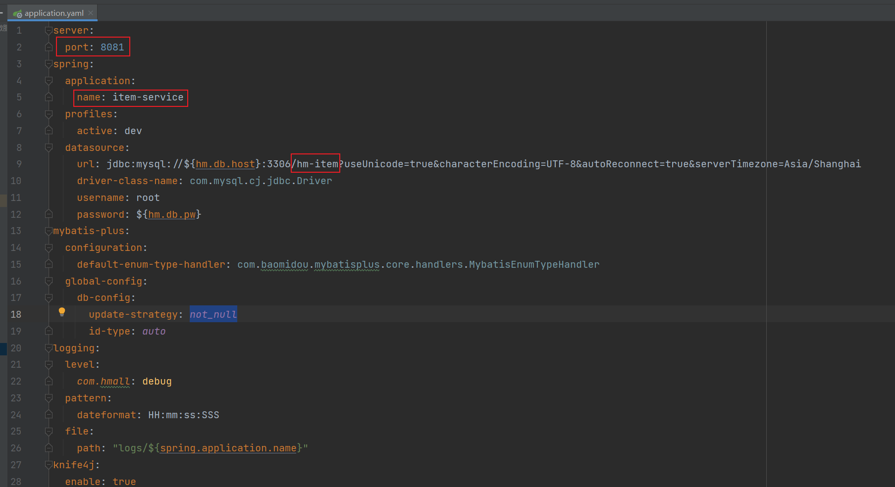Viewport: 895px width, 487px height.
Task: Collapse the logging block fold marker
Action: click(x=49, y=348)
